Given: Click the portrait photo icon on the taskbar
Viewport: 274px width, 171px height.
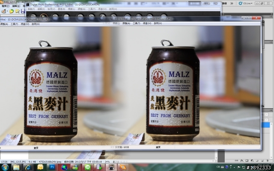Looking at the screenshot, I should point(111,167).
